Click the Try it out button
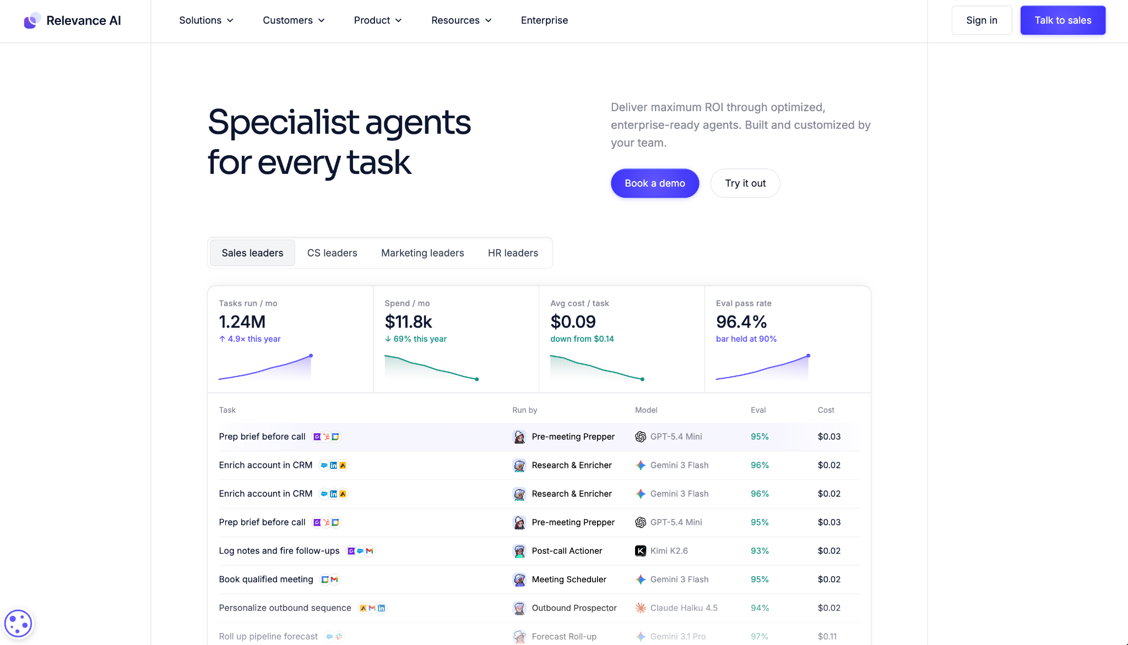The height and width of the screenshot is (645, 1128). click(745, 183)
